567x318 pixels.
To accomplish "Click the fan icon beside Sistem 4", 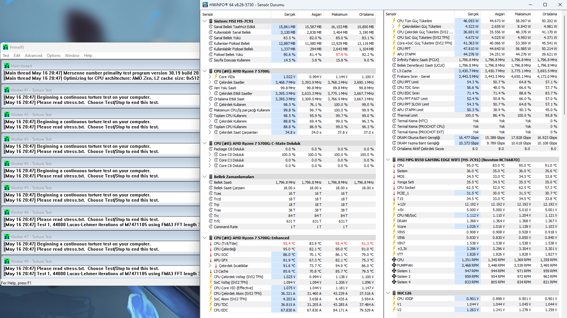I will (394, 282).
